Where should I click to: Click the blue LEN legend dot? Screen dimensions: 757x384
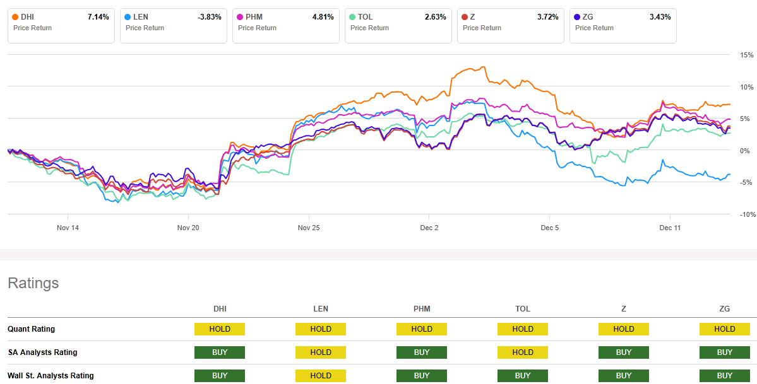pyautogui.click(x=128, y=17)
